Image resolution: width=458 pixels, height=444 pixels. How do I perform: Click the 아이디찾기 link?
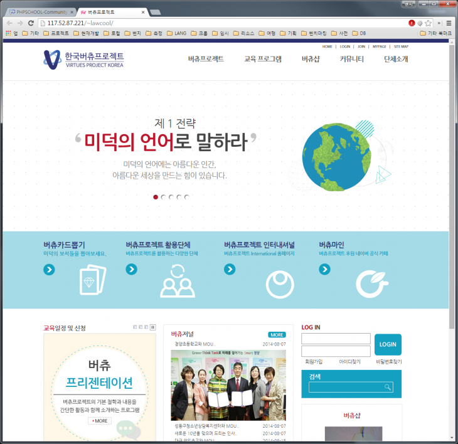[x=349, y=362]
